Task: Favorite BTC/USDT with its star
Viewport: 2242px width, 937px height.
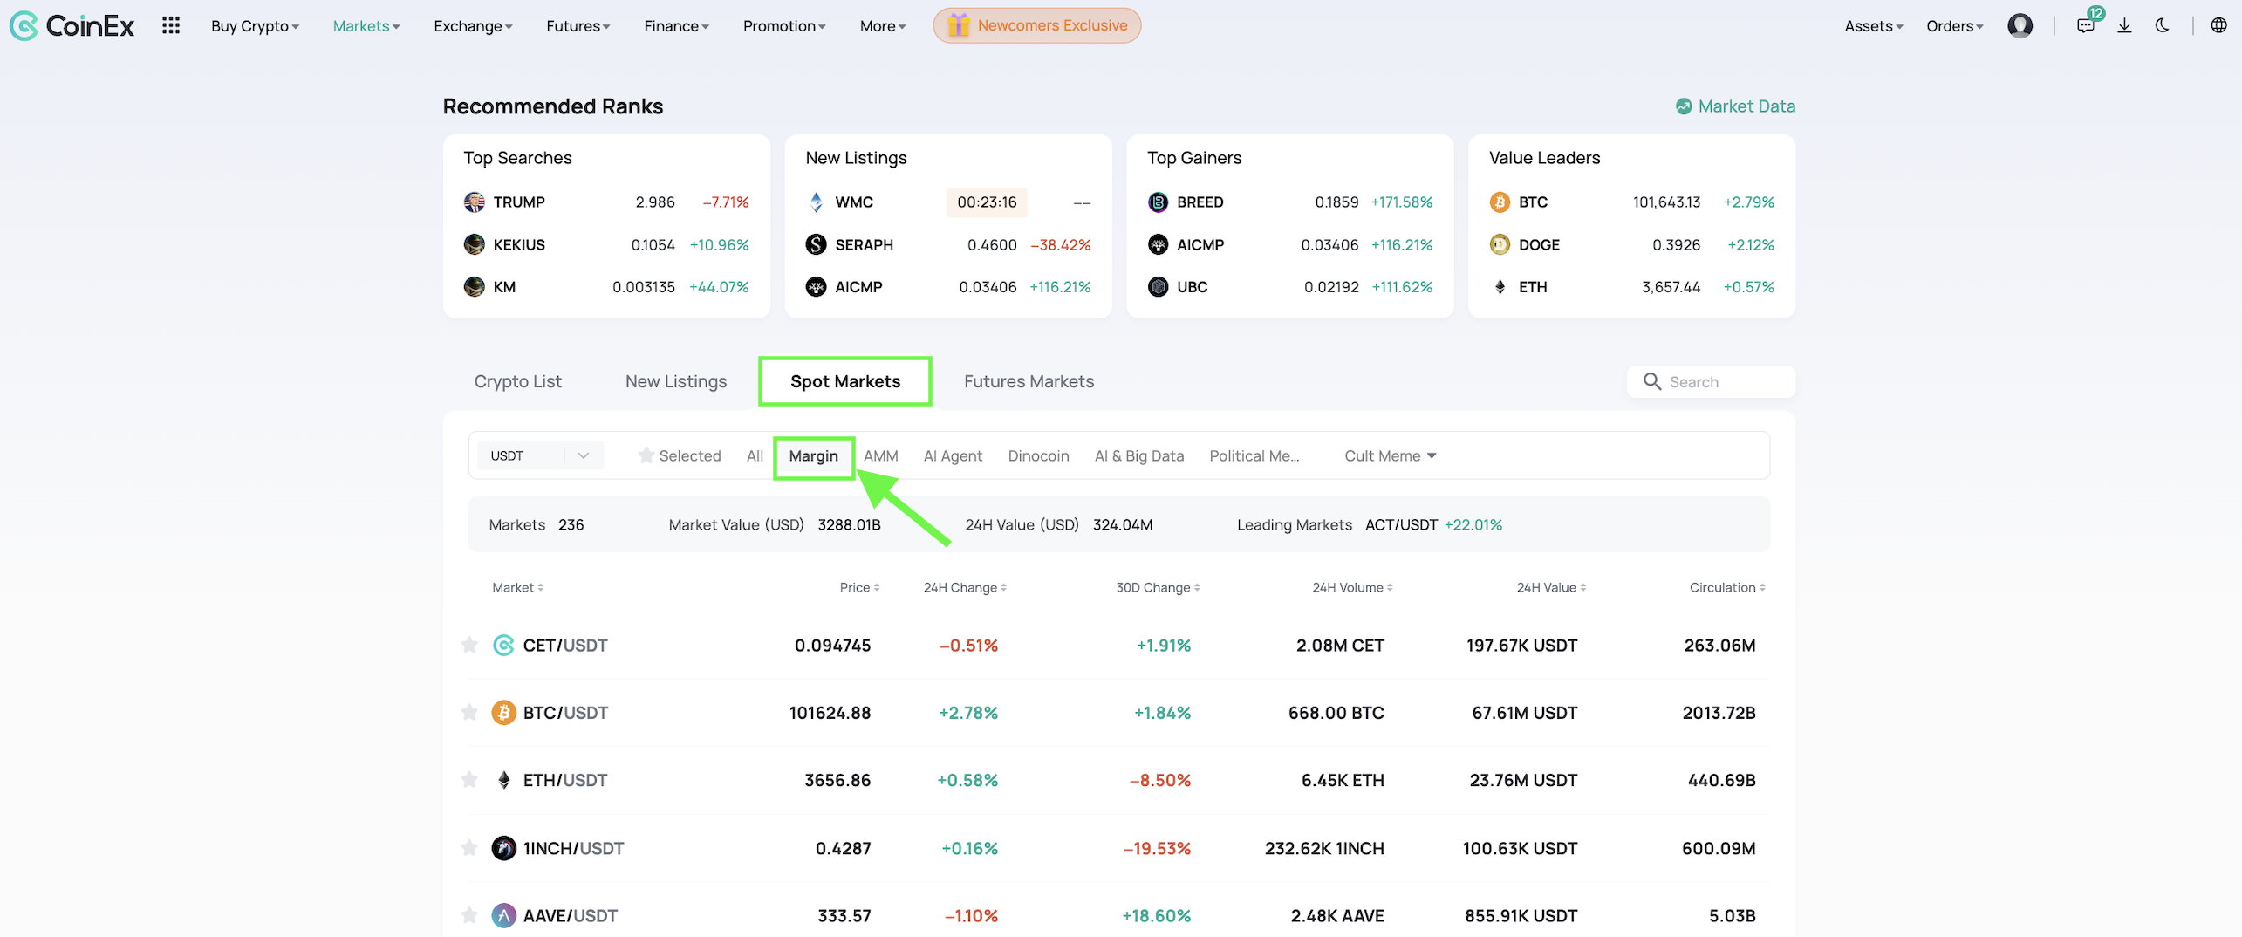Action: (x=469, y=713)
